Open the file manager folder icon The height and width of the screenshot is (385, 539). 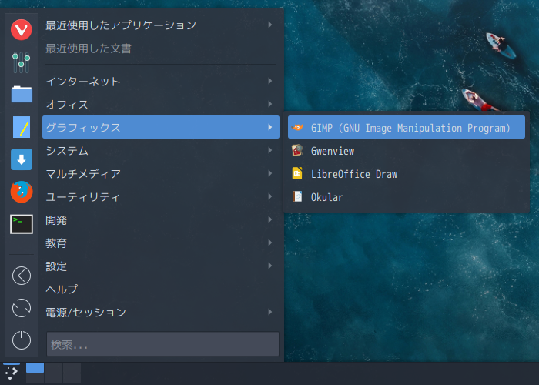click(x=22, y=94)
